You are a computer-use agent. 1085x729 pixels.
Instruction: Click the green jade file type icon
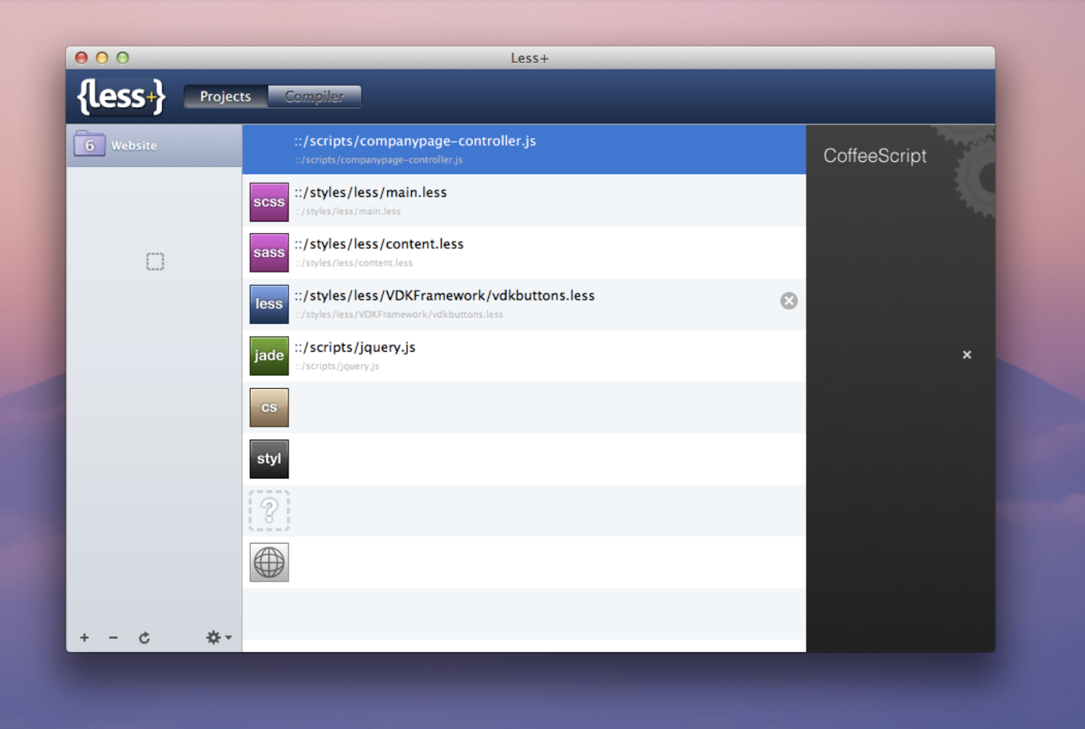click(x=269, y=356)
